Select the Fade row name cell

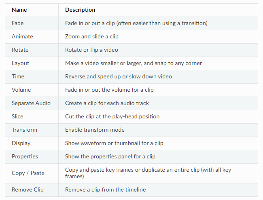pyautogui.click(x=32, y=23)
